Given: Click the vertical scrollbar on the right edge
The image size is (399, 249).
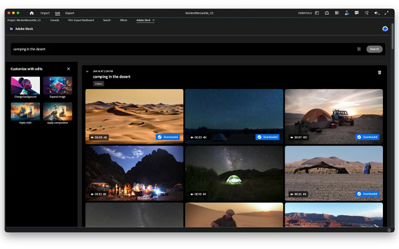Looking at the screenshot, I should (393, 35).
